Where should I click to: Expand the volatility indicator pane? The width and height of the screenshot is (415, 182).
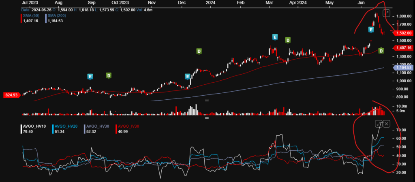(x=379, y=124)
